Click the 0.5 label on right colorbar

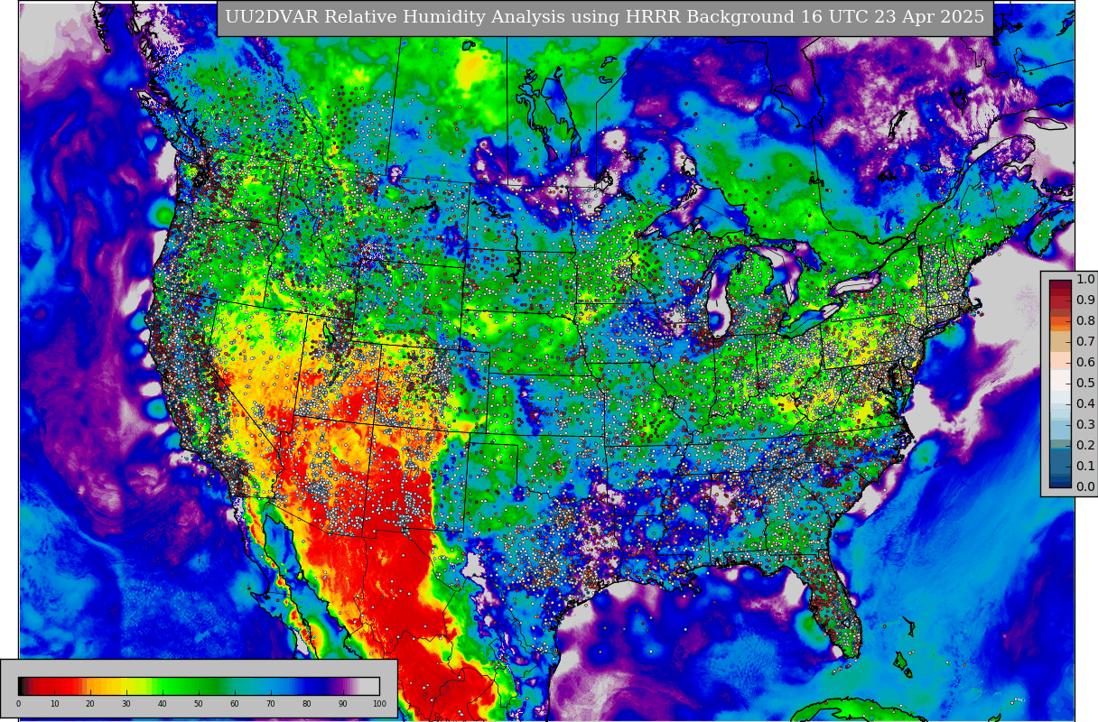click(x=1085, y=384)
